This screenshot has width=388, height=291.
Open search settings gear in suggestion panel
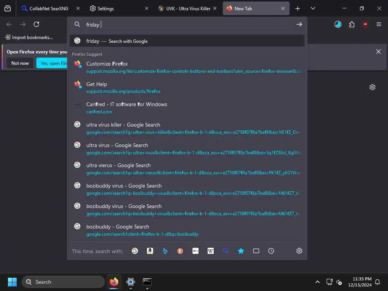pos(299,251)
